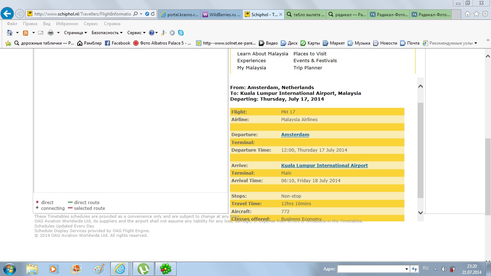Click the Home icon in command bar
The image size is (491, 276).
10,33
